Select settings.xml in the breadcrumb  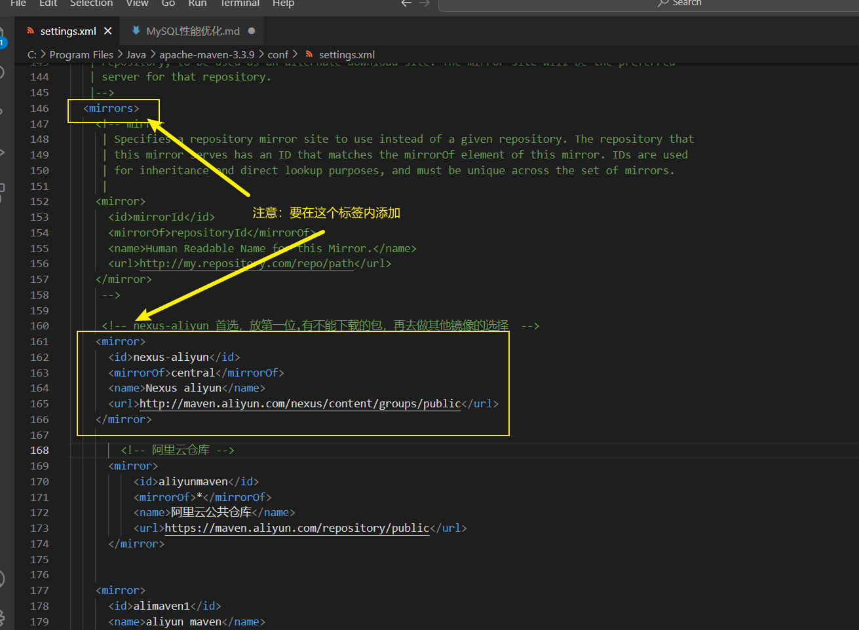point(347,54)
